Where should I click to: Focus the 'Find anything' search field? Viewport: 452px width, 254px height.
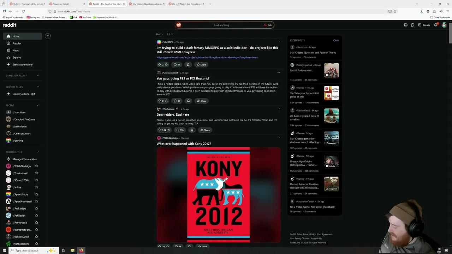[221, 25]
